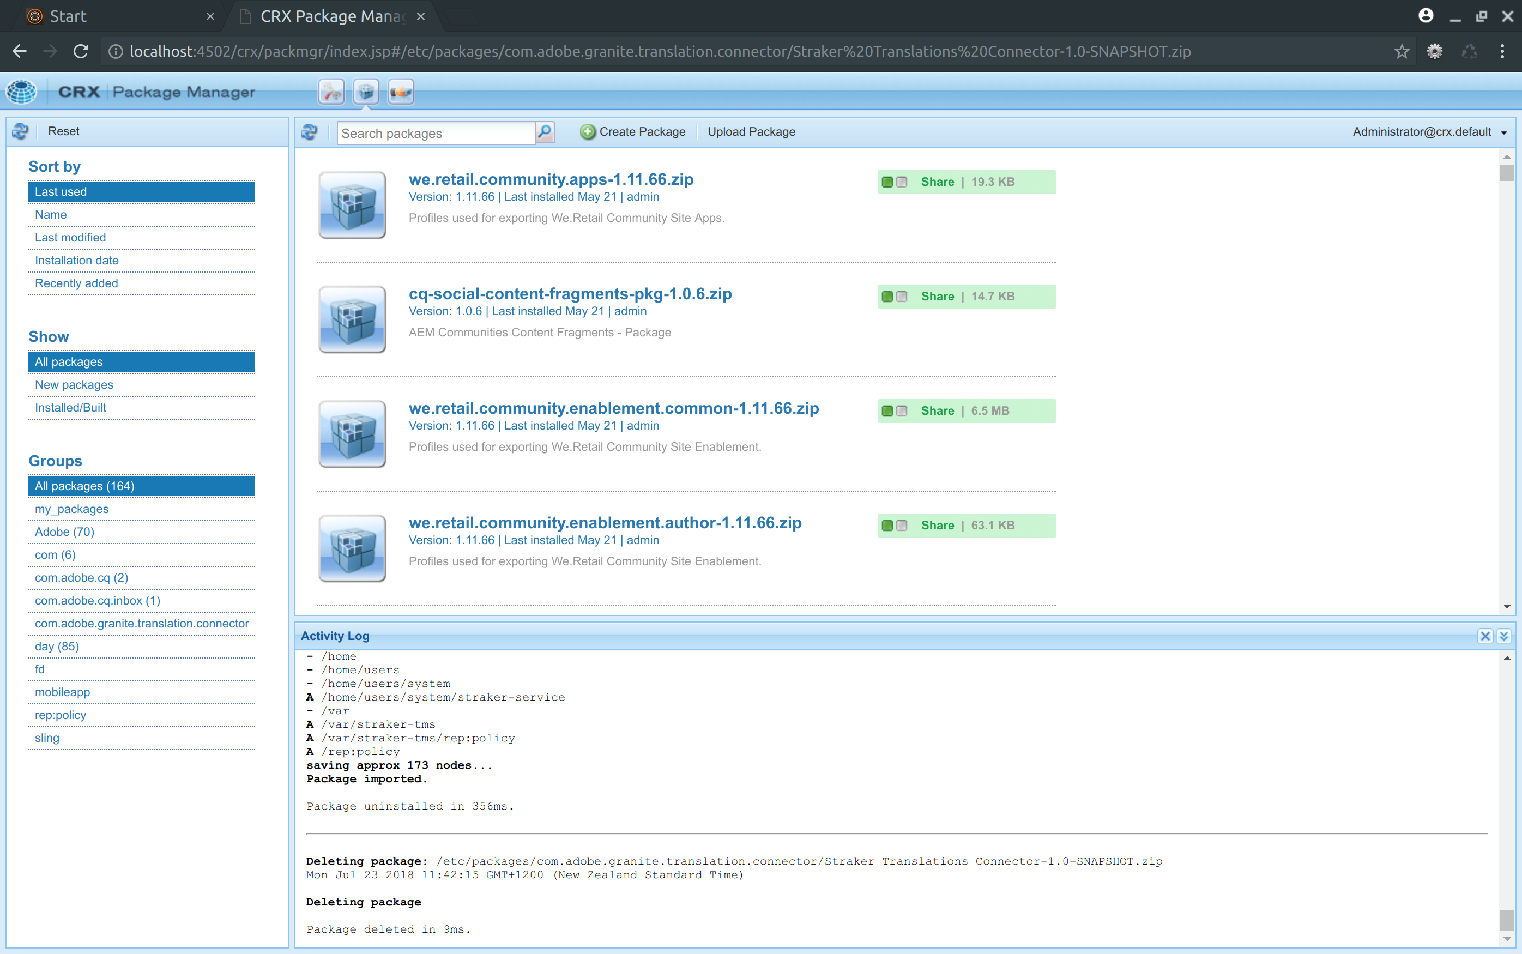
Task: Open the package share icon in header
Action: coord(401,92)
